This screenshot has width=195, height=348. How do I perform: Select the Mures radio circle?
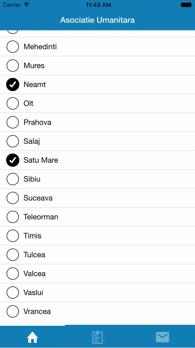pos(13,66)
